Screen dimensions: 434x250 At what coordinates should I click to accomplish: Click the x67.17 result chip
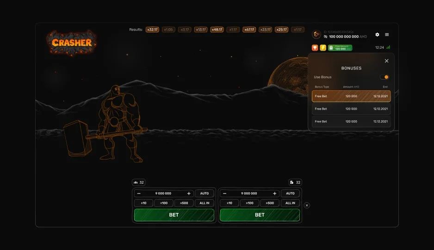click(249, 30)
